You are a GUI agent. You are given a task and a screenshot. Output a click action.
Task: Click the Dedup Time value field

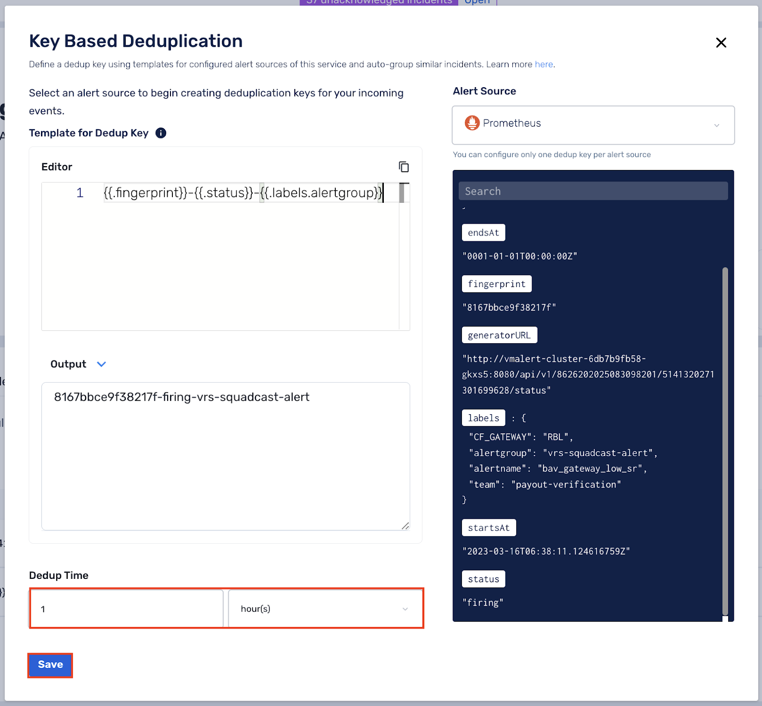(126, 608)
